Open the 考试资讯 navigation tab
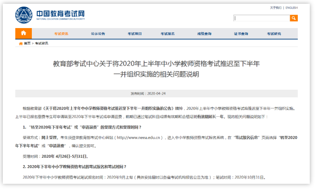The width and height of the screenshot is (315, 189). [61, 34]
